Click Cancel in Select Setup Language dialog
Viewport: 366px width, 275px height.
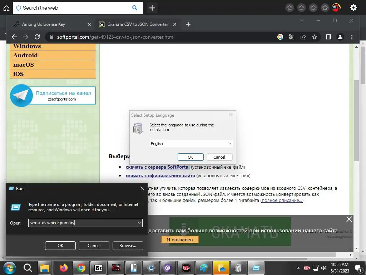[219, 157]
